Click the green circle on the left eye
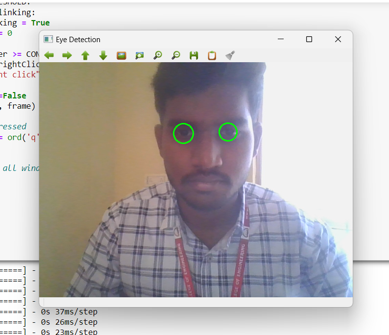Screen dimensions: 389x335 [x=184, y=133]
